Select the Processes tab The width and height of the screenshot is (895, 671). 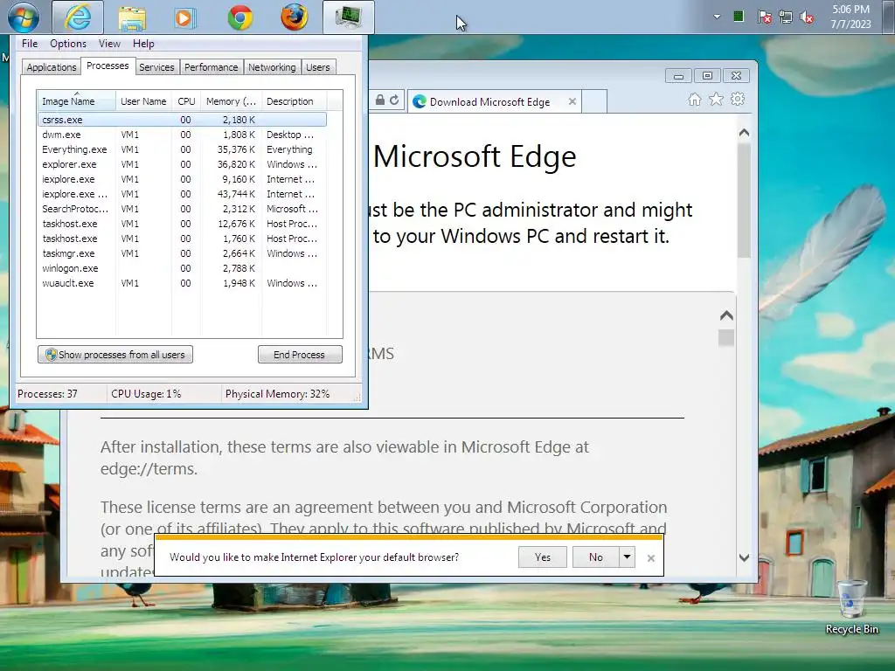(108, 66)
